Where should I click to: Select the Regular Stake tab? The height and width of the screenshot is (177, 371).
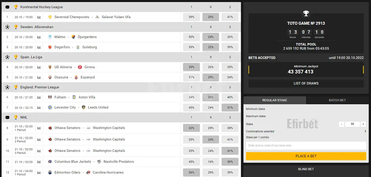tap(275, 100)
